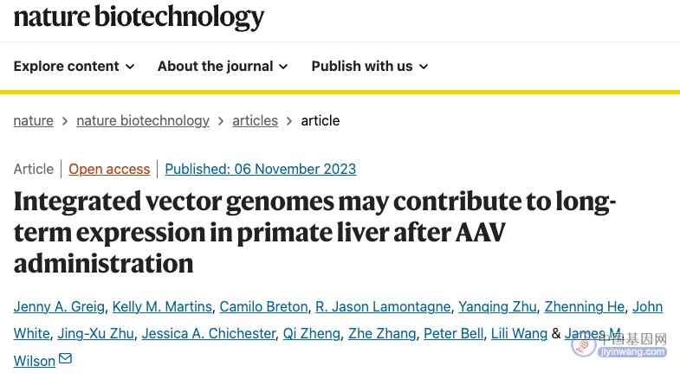Screen dimensions: 680x379
Task: Expand the About the journal menu
Action: tap(223, 67)
